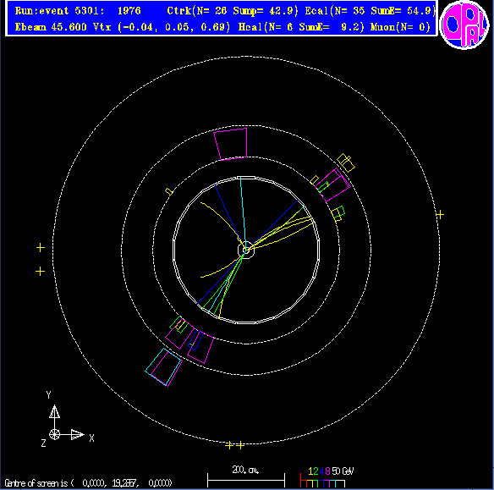494x490 pixels.
Task: Click the central vertex circle
Action: pyautogui.click(x=246, y=250)
